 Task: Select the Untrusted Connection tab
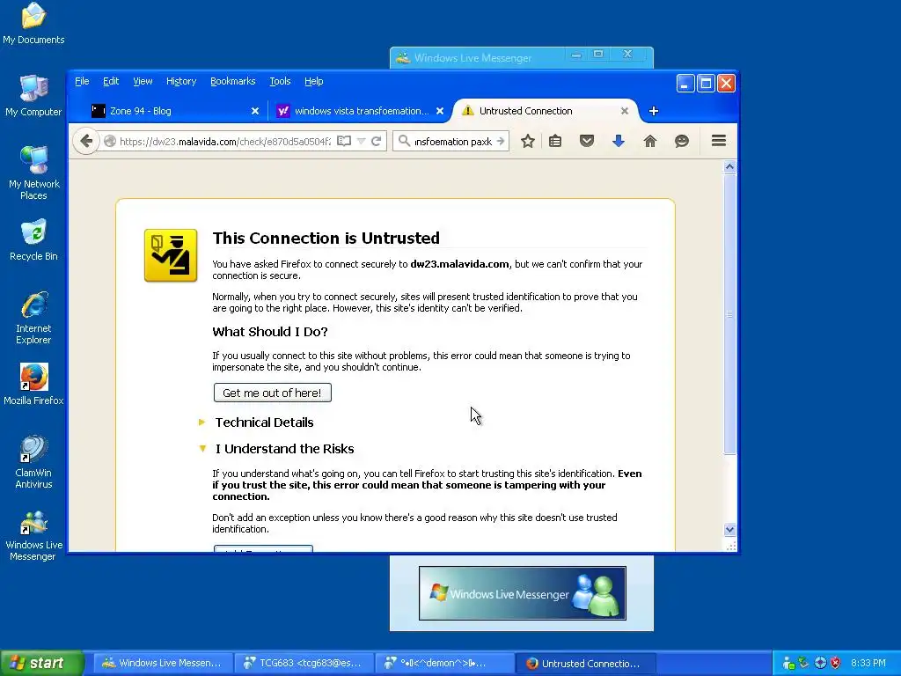point(544,111)
